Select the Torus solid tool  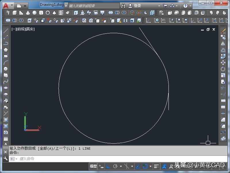(48, 13)
